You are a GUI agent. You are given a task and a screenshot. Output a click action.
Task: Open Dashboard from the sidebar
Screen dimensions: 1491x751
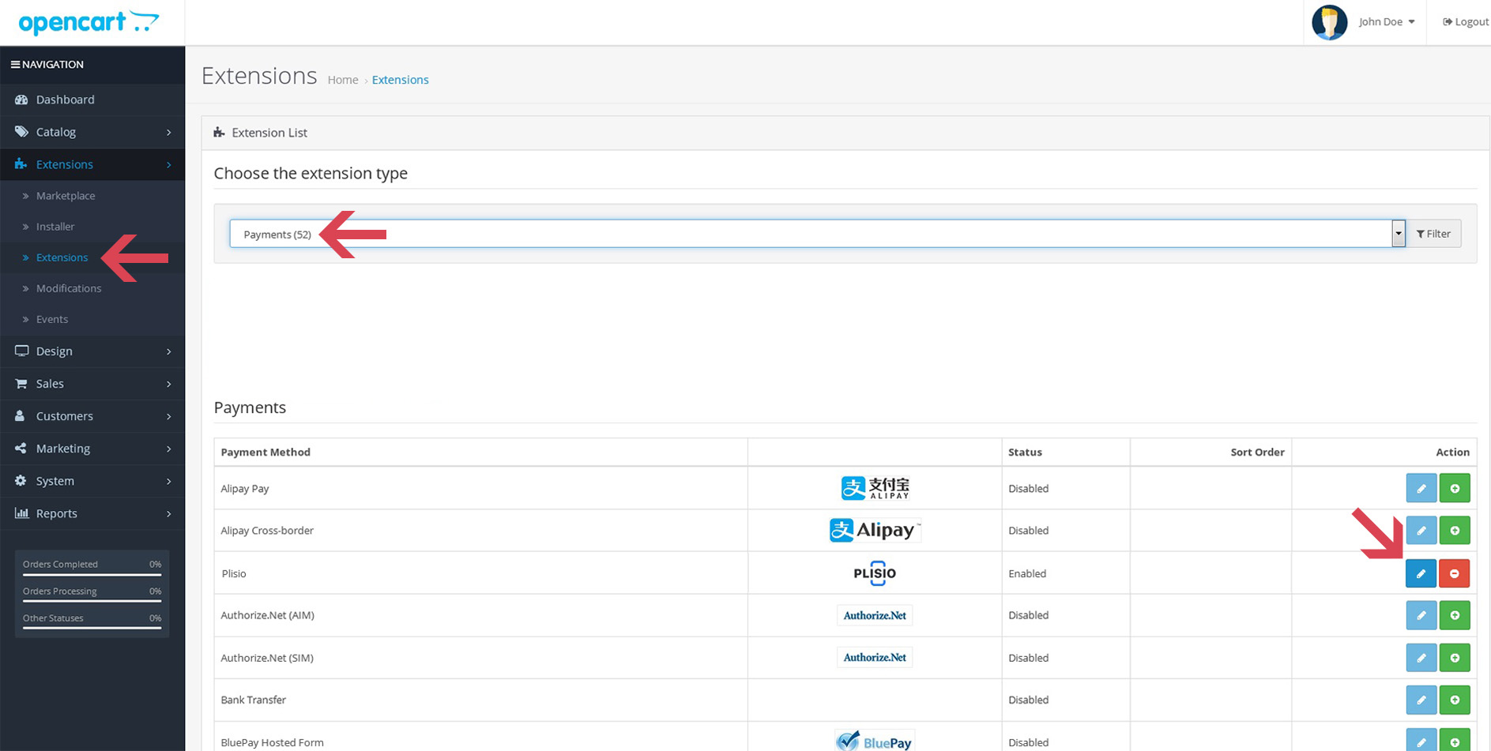tap(92, 100)
